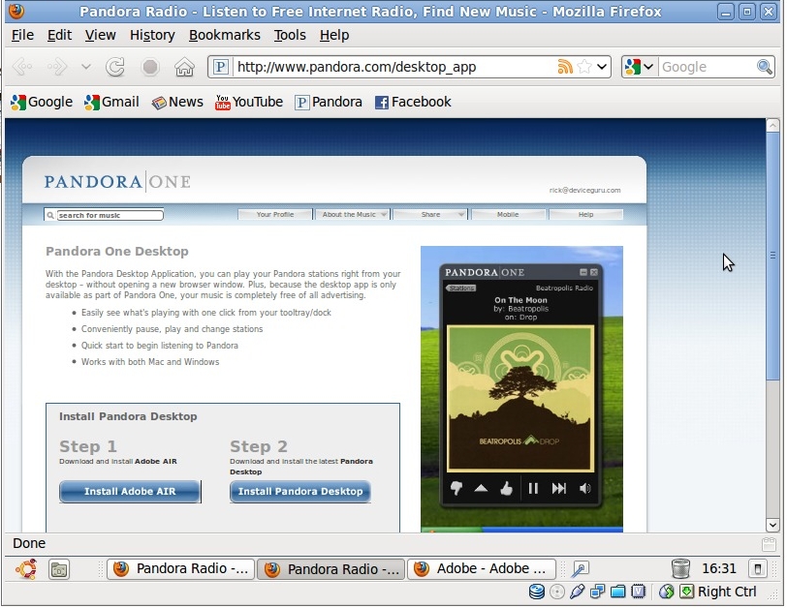The image size is (787, 608).
Task: Open the Pandora bookmark
Action: [329, 102]
